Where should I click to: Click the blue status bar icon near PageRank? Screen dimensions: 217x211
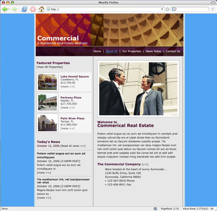(x=155, y=209)
